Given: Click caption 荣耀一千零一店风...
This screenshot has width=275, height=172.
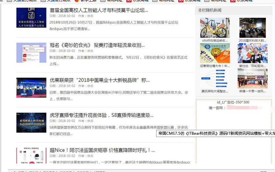Looking at the screenshot, I should click(253, 91).
